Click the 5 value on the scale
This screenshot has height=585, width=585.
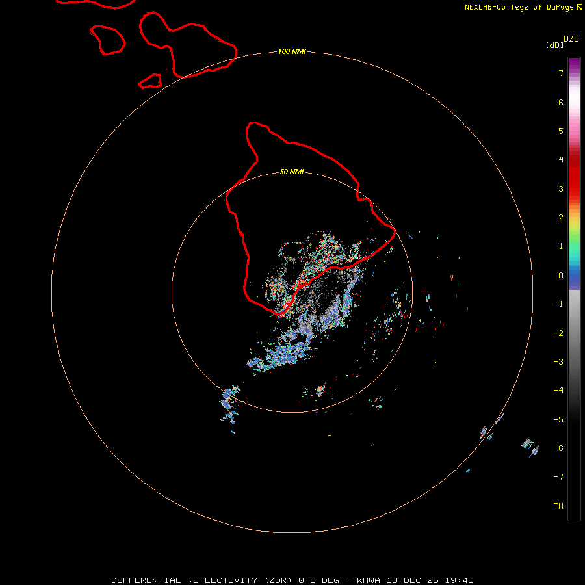click(561, 131)
